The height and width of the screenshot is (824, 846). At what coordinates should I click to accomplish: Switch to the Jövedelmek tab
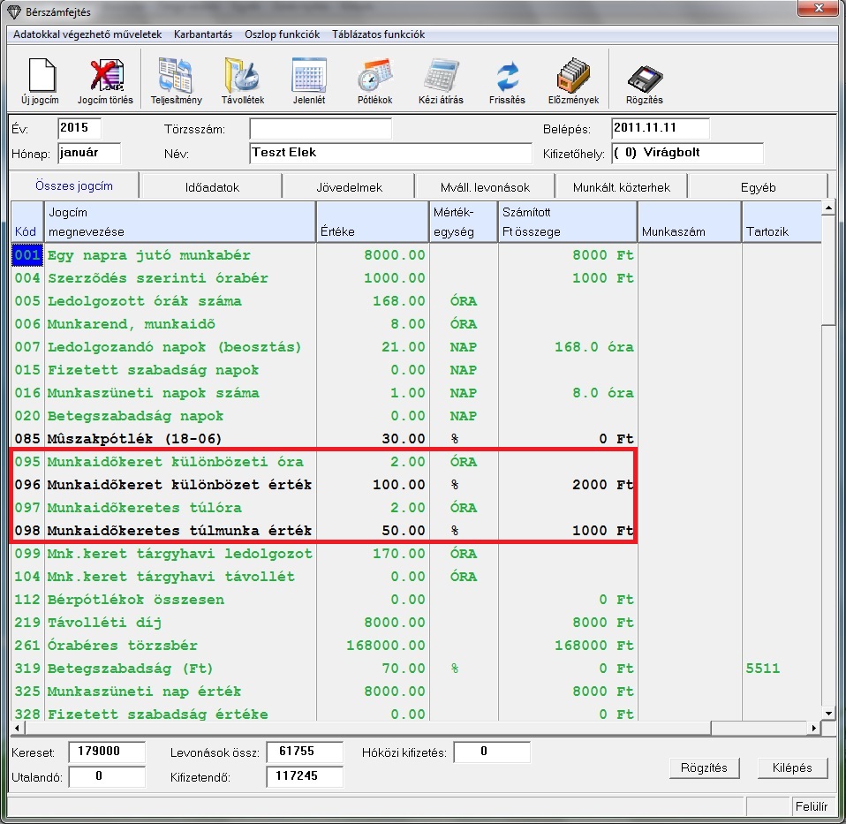[x=349, y=187]
